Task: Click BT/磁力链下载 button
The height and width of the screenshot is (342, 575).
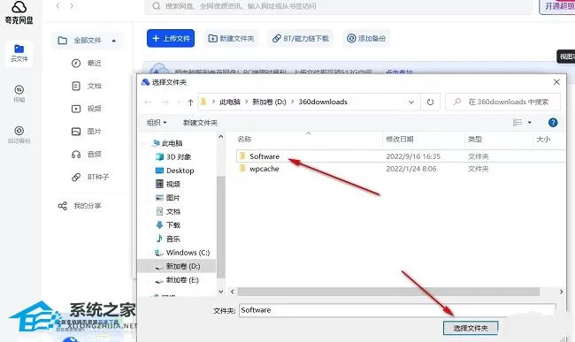Action: coord(301,39)
